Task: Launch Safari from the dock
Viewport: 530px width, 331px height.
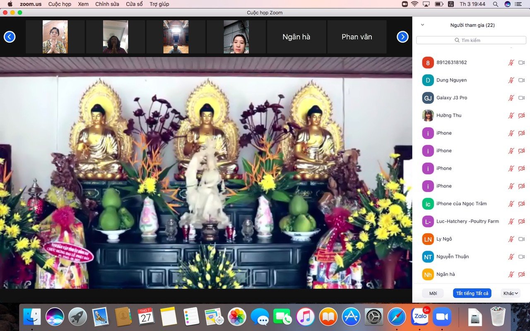Action: 397,317
